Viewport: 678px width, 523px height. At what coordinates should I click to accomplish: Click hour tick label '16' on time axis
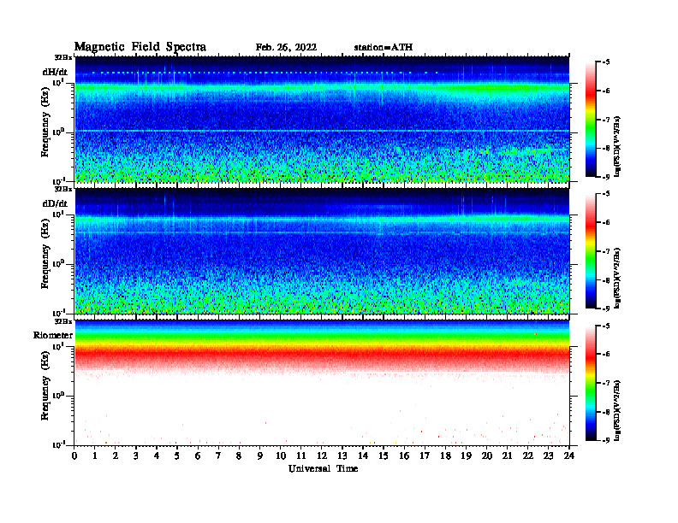point(404,455)
